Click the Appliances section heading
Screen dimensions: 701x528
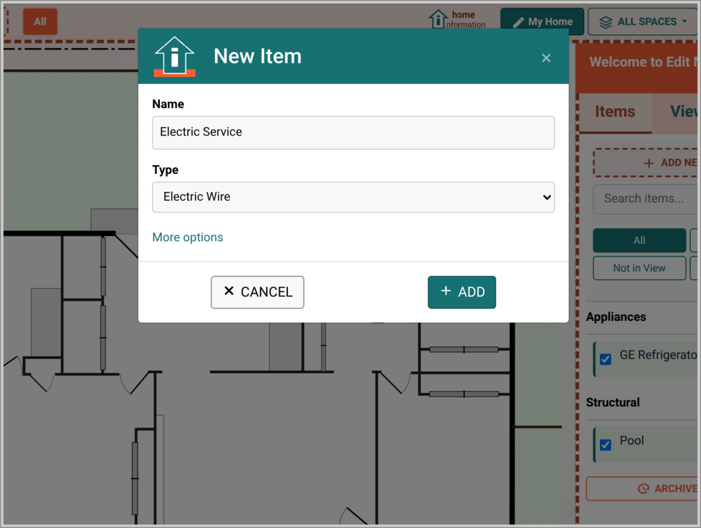(x=616, y=317)
